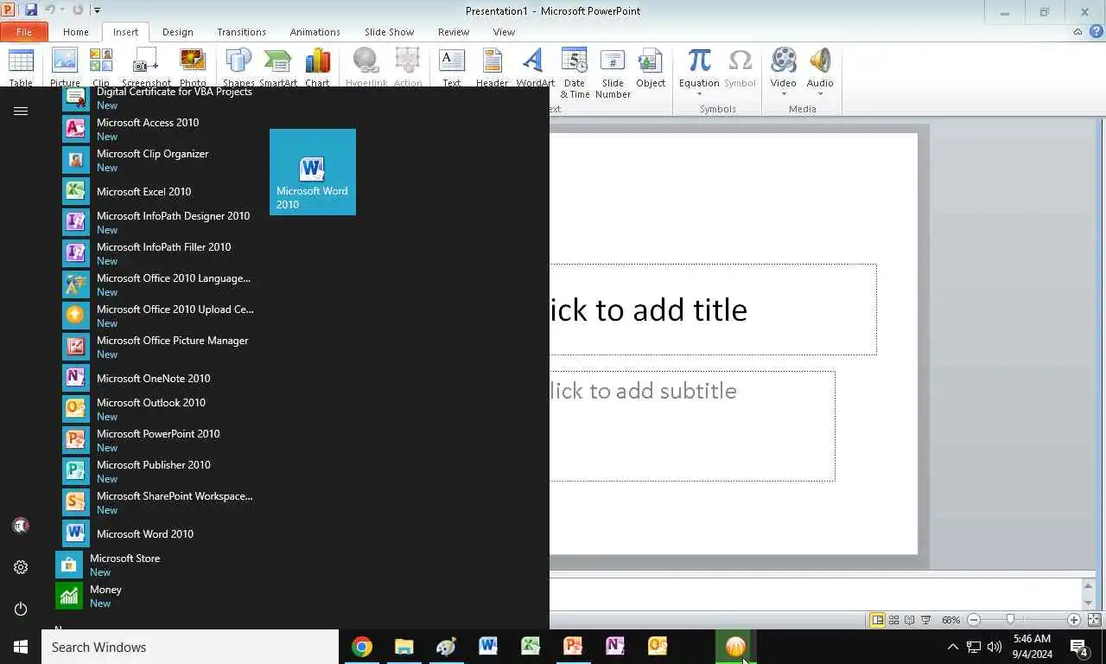Click the Header & Footer icon
Screen dimensions: 1106x664
(492, 67)
